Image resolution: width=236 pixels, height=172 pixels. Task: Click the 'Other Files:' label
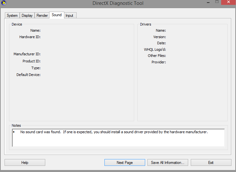157,56
